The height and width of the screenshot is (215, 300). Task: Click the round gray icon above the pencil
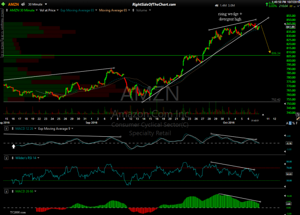298,114
